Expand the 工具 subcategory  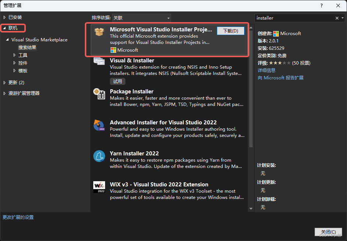pyautogui.click(x=14, y=55)
